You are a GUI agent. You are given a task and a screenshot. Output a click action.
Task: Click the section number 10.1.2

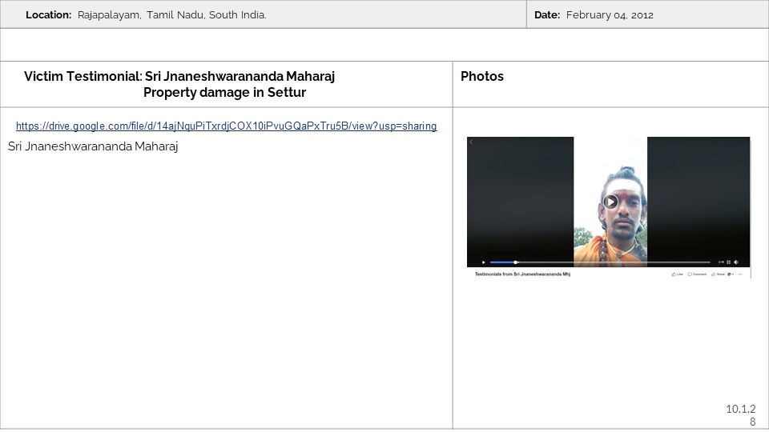click(740, 409)
